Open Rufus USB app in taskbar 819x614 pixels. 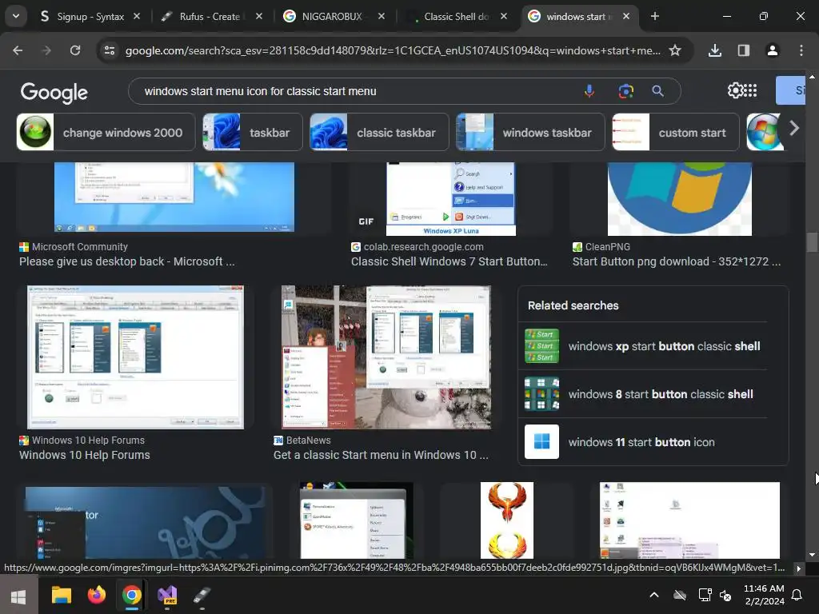pyautogui.click(x=202, y=595)
